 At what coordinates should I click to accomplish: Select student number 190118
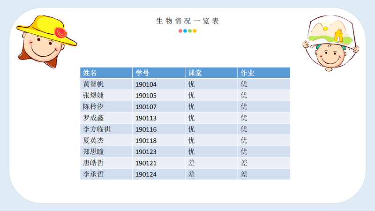(146, 141)
